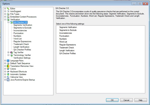
Task: Click the Automatic Updates globe icon
Action: pyautogui.click(x=8, y=74)
